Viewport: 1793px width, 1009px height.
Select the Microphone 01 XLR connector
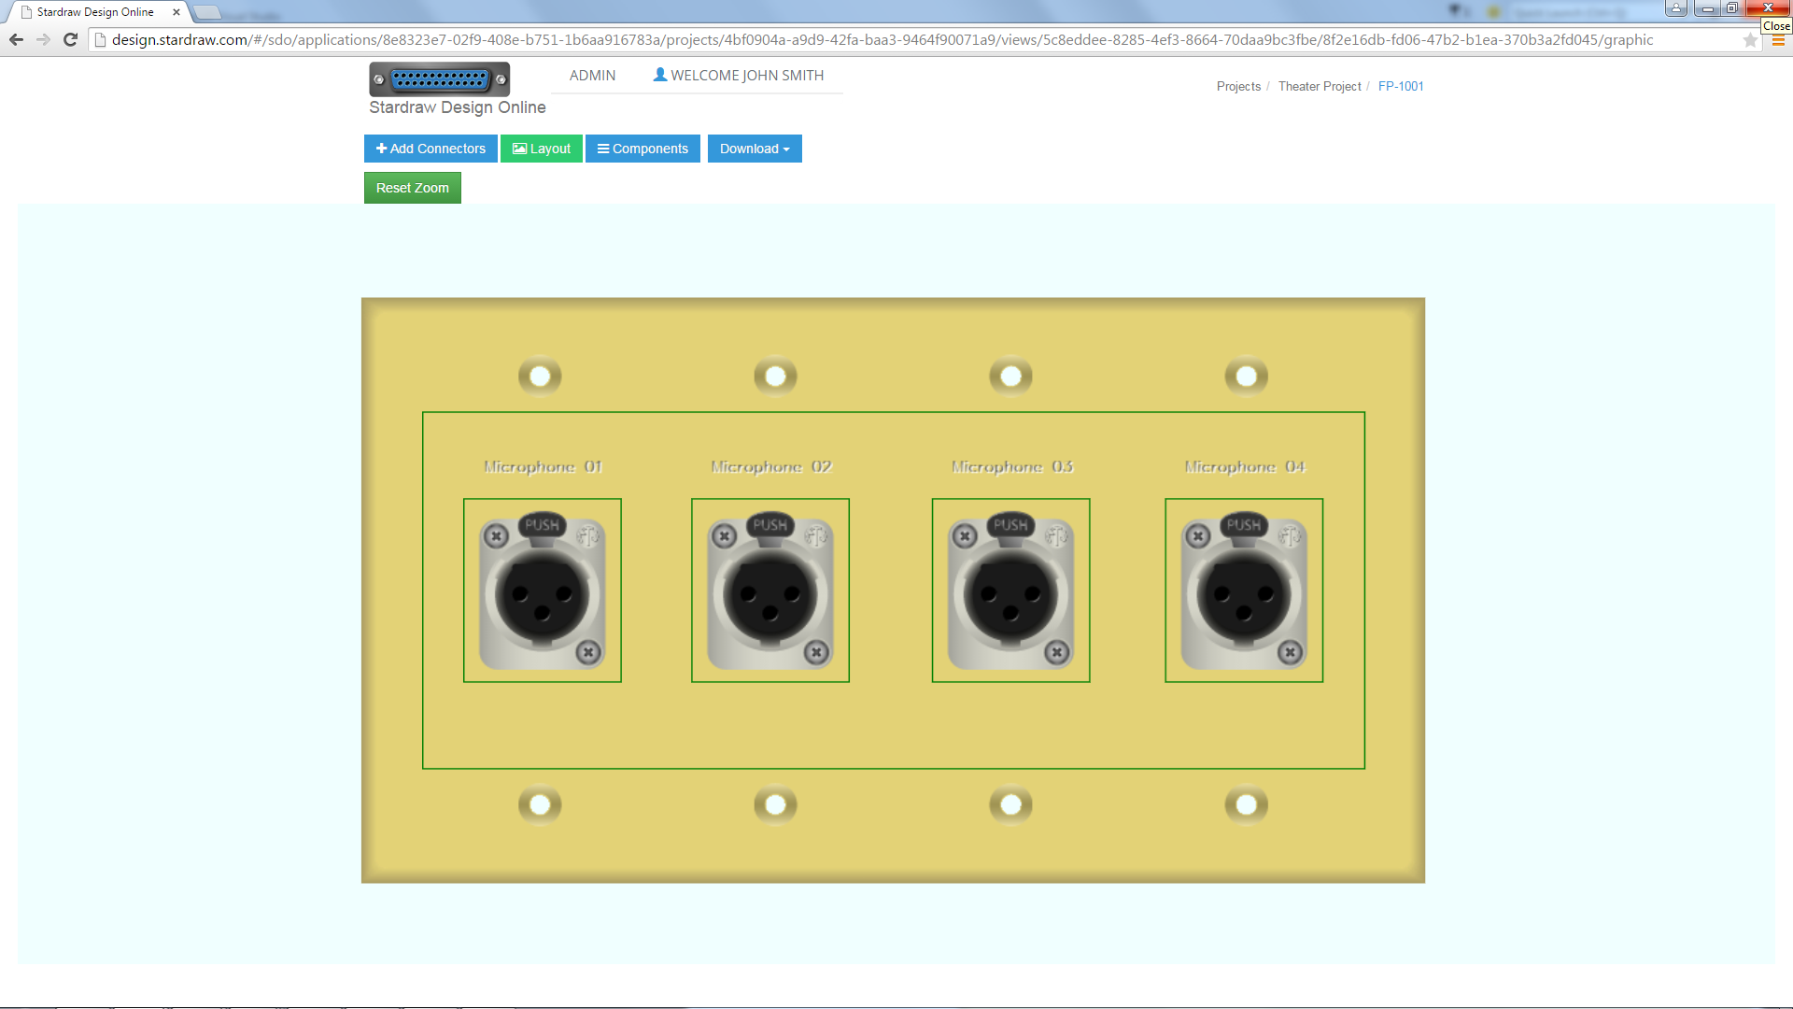[542, 591]
